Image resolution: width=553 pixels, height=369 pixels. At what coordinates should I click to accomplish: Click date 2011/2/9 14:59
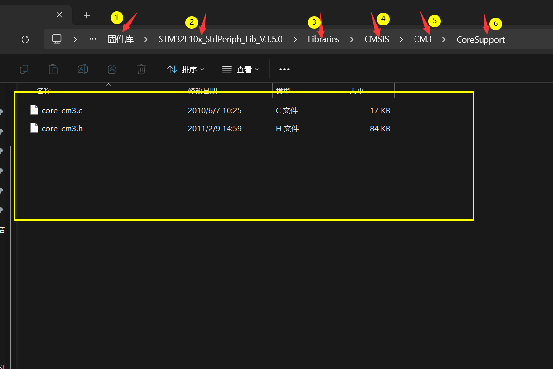[x=215, y=128]
